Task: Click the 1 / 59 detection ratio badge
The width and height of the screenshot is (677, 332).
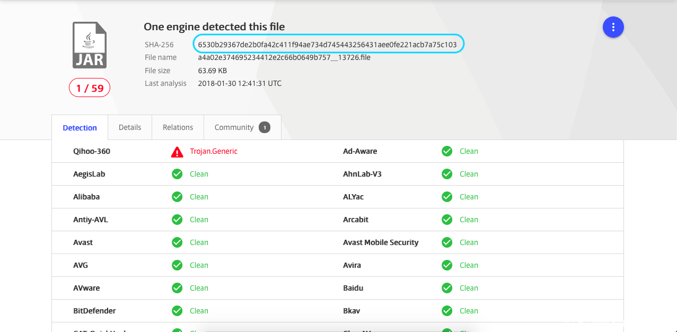Action: click(90, 88)
